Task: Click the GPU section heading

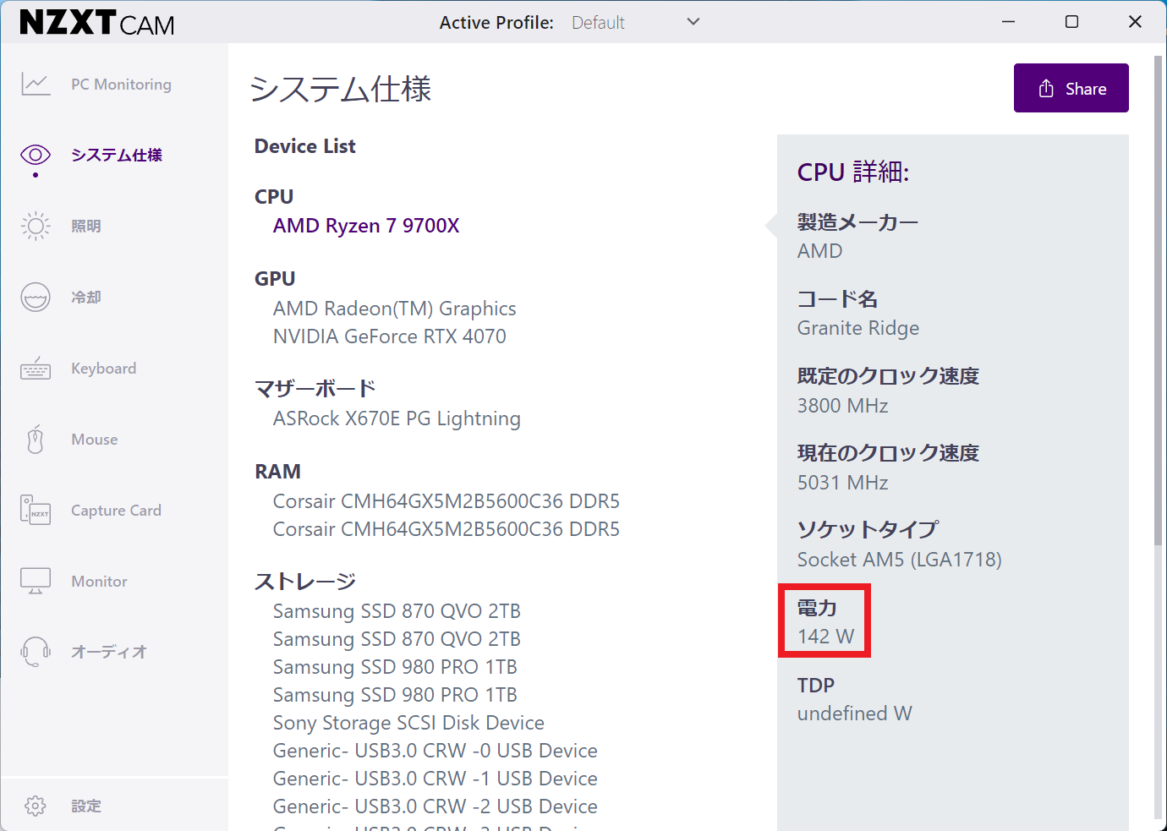Action: [x=275, y=279]
